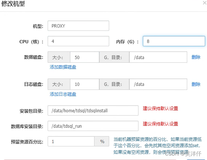Click the 日志磁盘: label
Image resolution: width=207 pixels, height=160 pixels.
coord(34,84)
